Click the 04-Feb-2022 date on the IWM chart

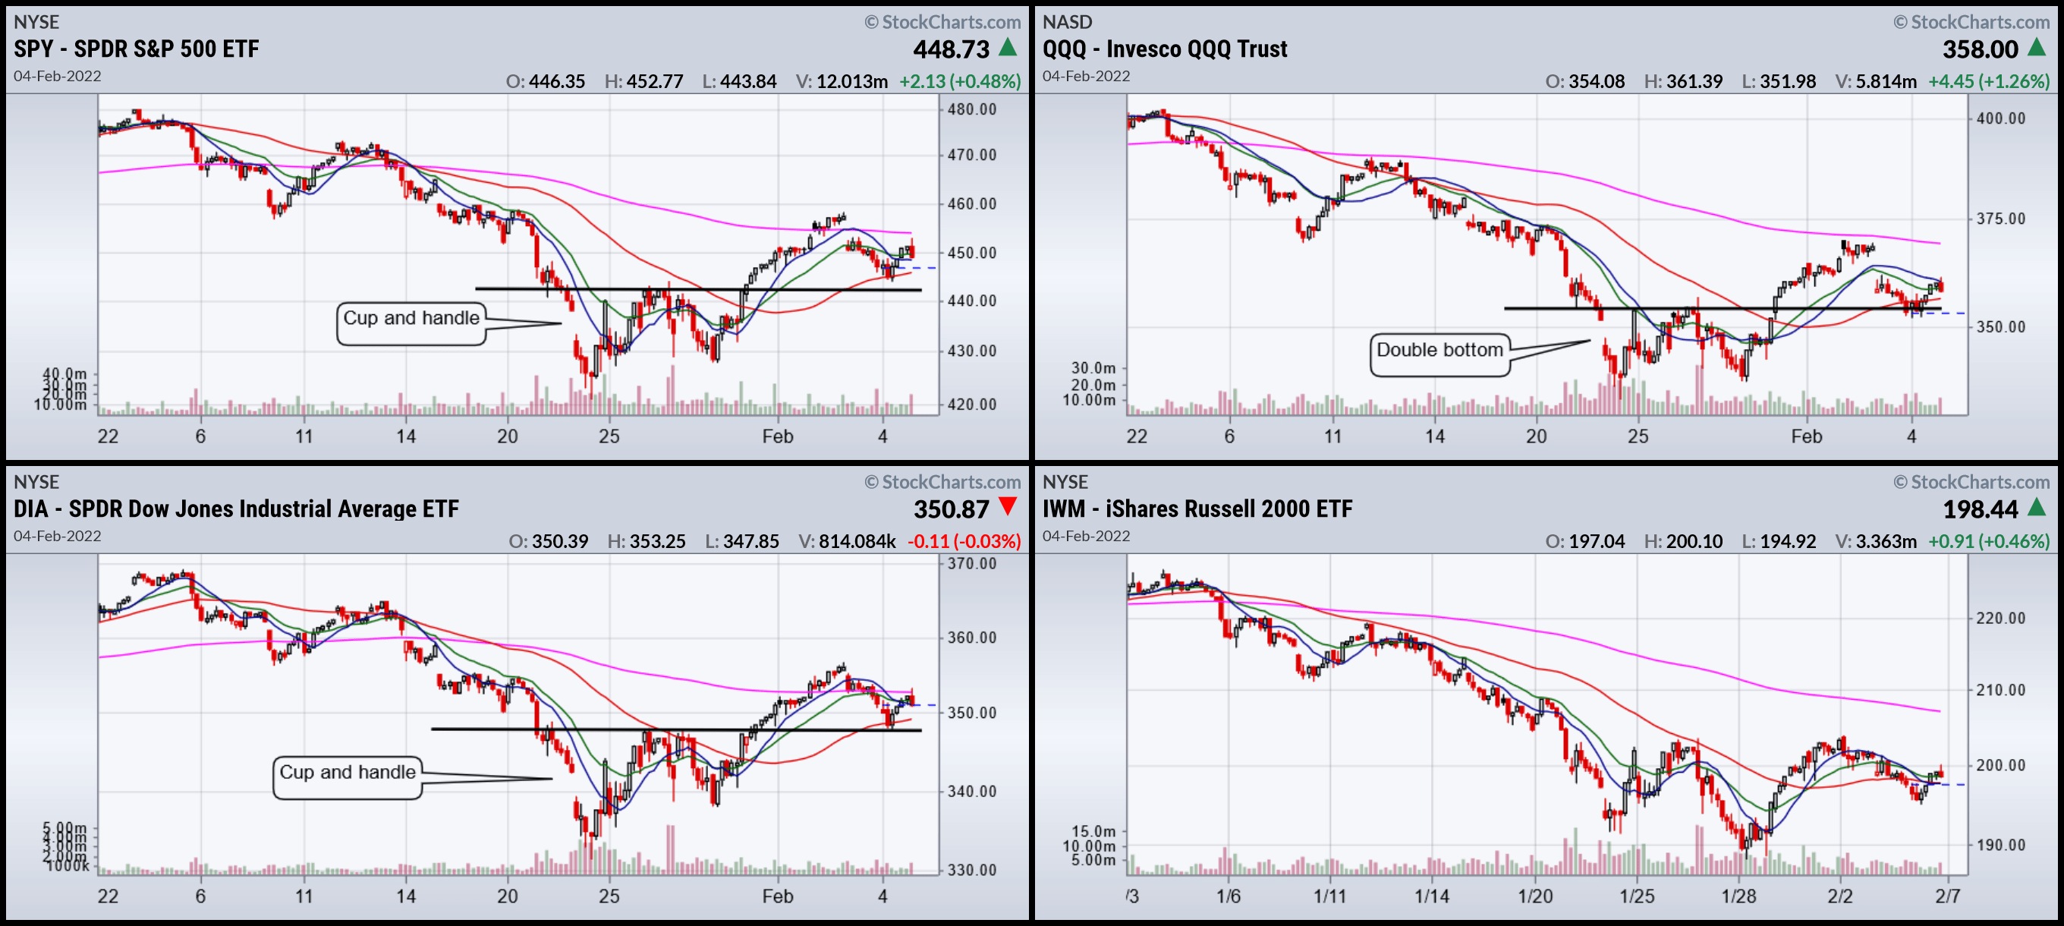pos(1086,537)
